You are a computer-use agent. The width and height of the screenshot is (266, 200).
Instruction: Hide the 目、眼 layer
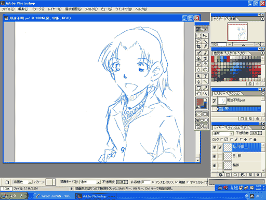click(x=215, y=156)
